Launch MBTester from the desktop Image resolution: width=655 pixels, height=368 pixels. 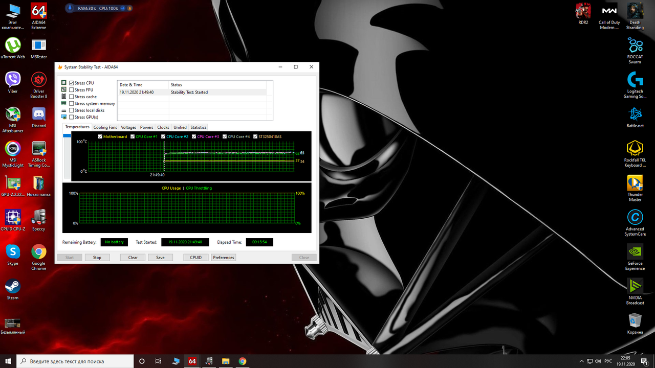coord(38,48)
